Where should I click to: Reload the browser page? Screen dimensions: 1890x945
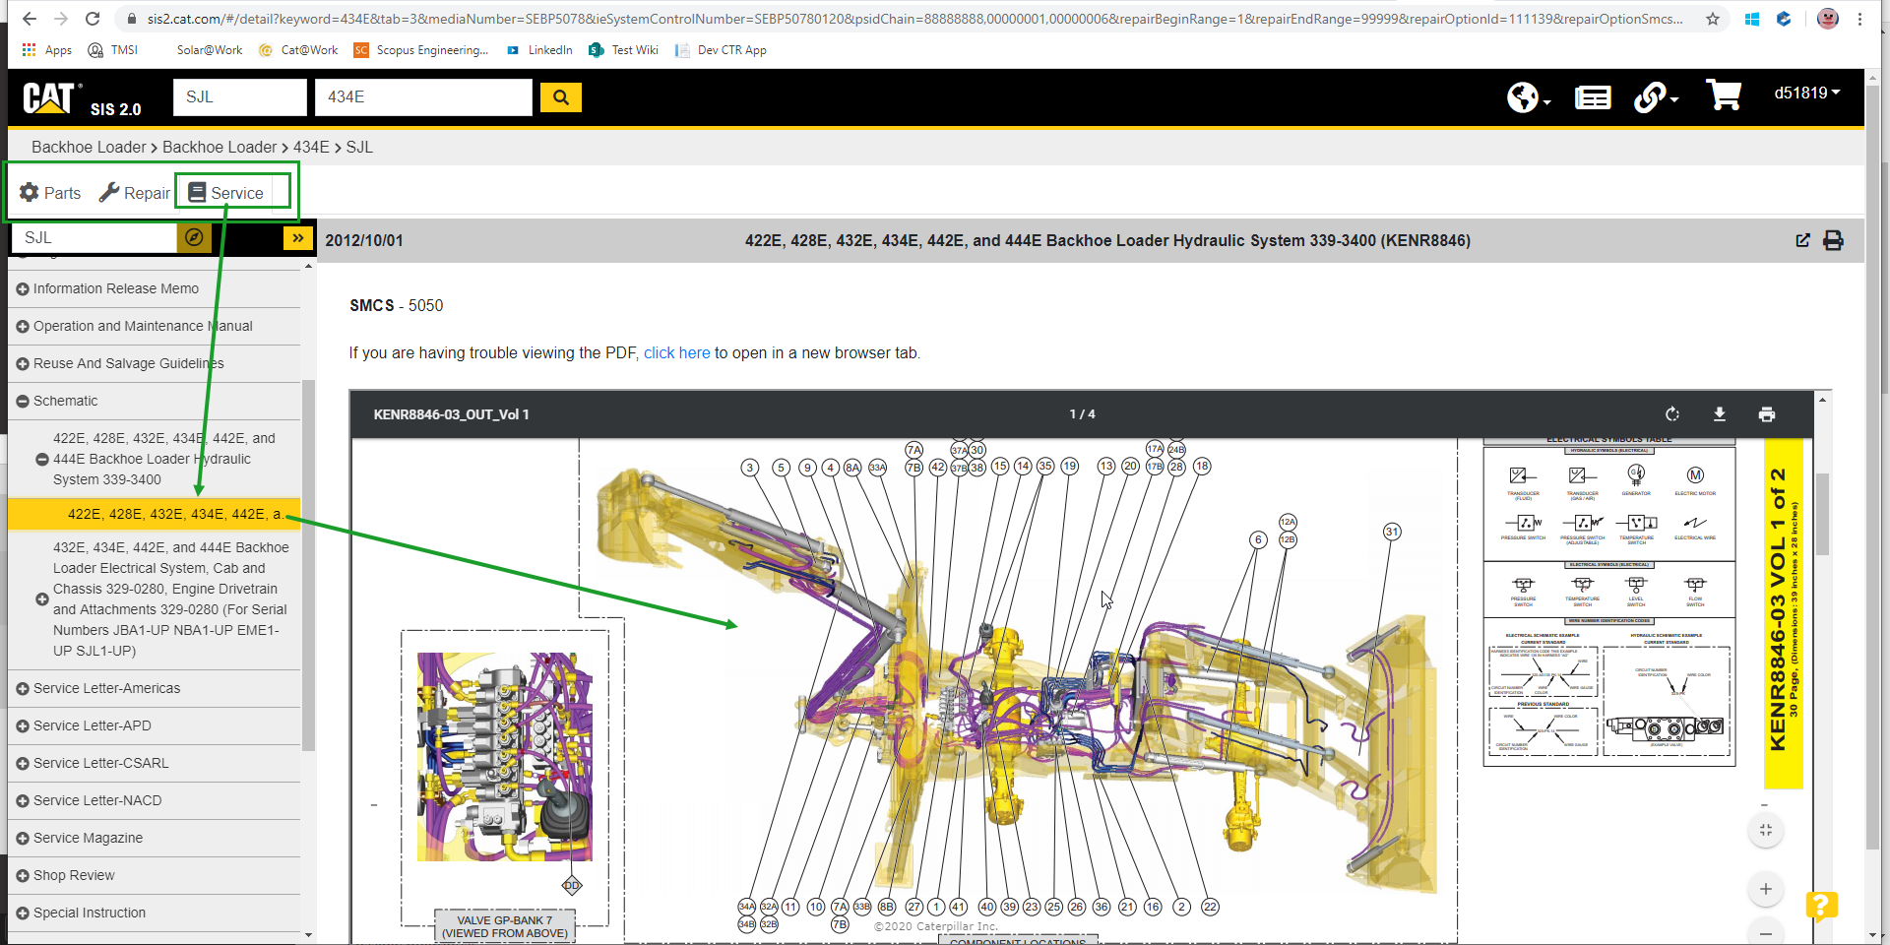(93, 19)
